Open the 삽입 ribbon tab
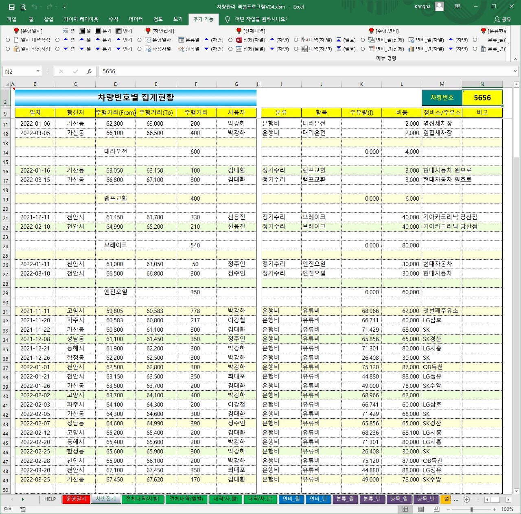 pos(49,19)
